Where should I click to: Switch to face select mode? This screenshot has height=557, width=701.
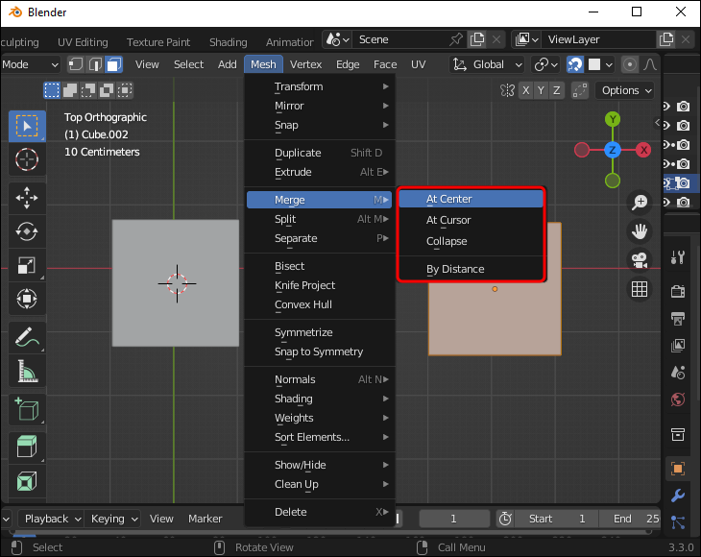[x=113, y=64]
